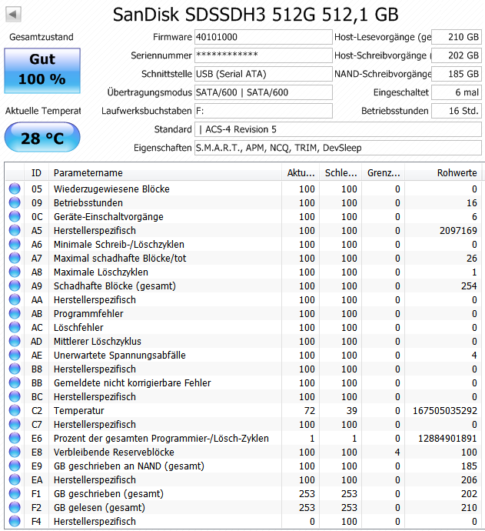Click status icon for attribute F2
This screenshot has width=485, height=531.
coord(15,508)
